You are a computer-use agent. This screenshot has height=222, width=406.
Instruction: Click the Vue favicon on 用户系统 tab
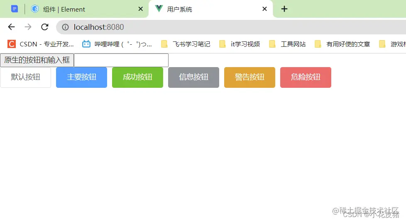click(159, 9)
